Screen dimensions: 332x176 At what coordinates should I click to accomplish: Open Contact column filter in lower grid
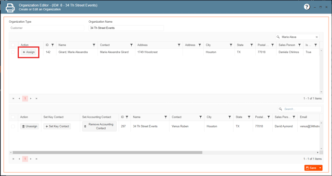(x=200, y=117)
